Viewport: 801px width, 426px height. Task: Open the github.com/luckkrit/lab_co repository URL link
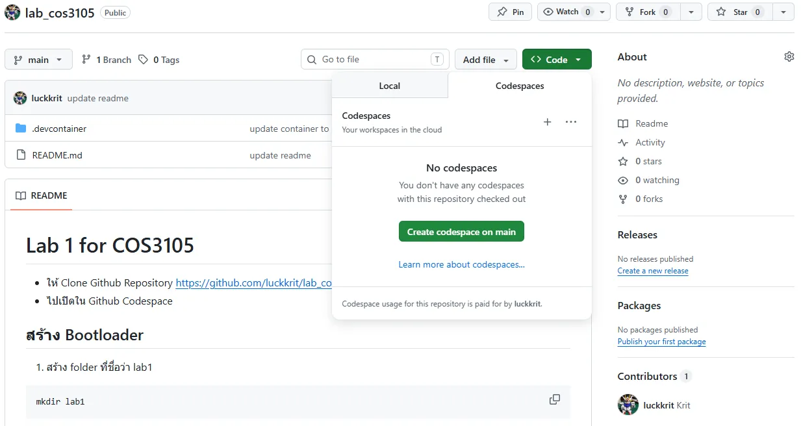pyautogui.click(x=254, y=283)
